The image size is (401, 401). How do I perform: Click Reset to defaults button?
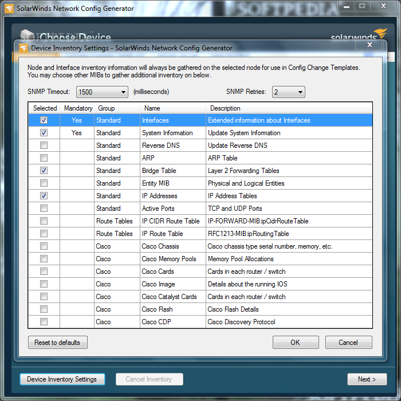(58, 343)
